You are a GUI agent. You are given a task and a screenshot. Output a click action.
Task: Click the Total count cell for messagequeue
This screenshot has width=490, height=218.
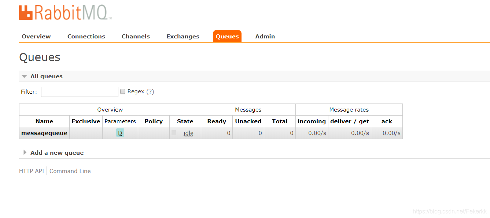click(x=280, y=133)
